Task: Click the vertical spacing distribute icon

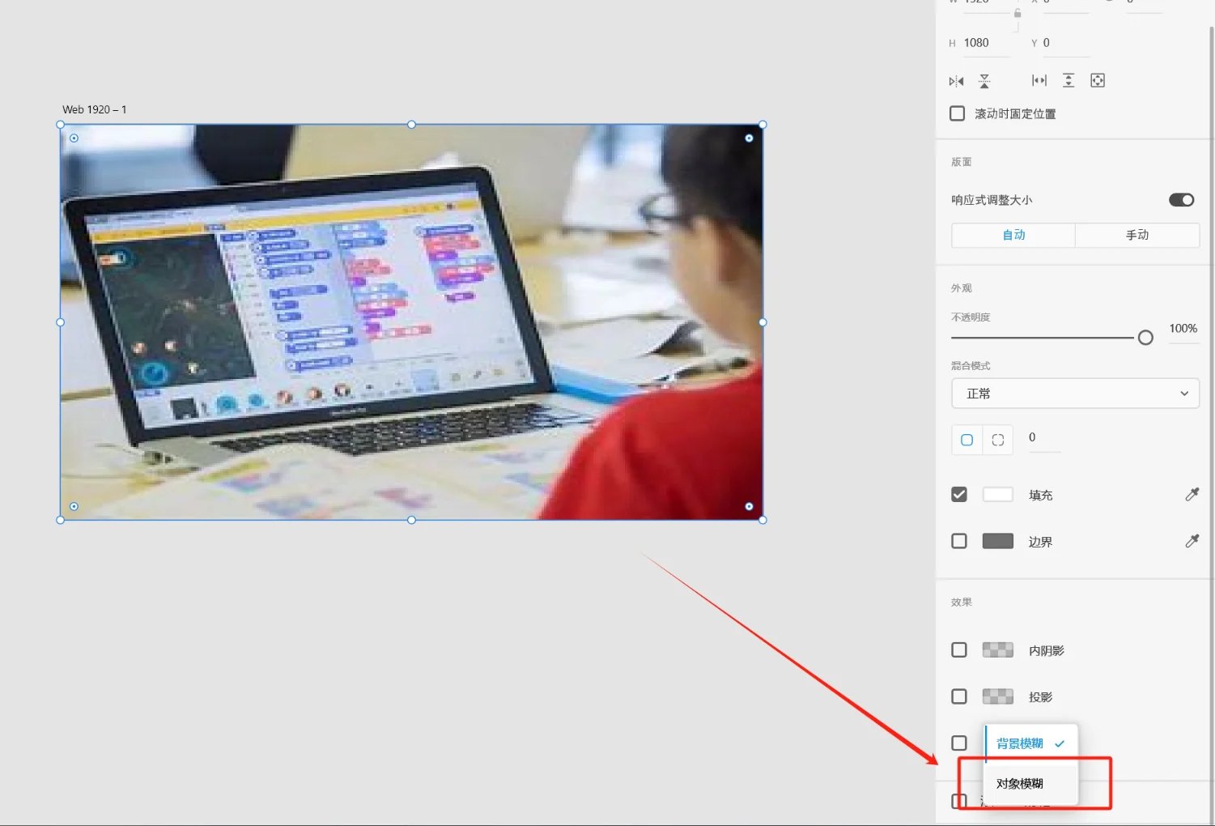Action: click(1068, 80)
